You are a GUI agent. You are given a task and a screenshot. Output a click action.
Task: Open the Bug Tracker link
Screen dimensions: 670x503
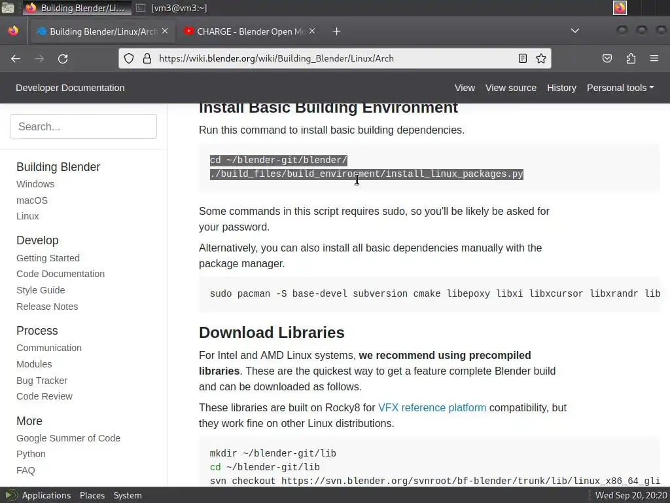coord(42,381)
